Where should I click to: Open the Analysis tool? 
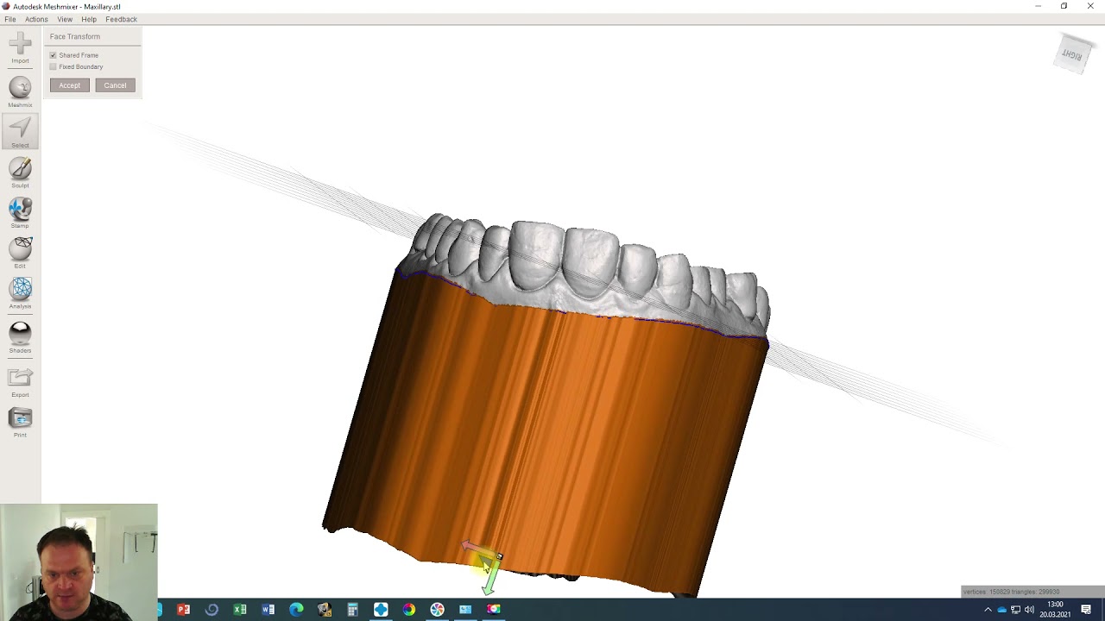(x=20, y=293)
